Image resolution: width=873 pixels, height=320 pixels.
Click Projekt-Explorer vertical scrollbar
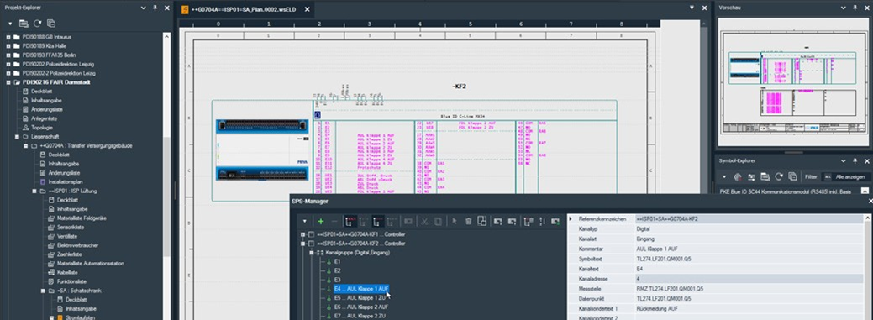(167, 176)
